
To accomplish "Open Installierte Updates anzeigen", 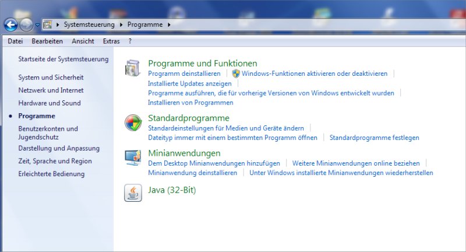I will [x=189, y=83].
